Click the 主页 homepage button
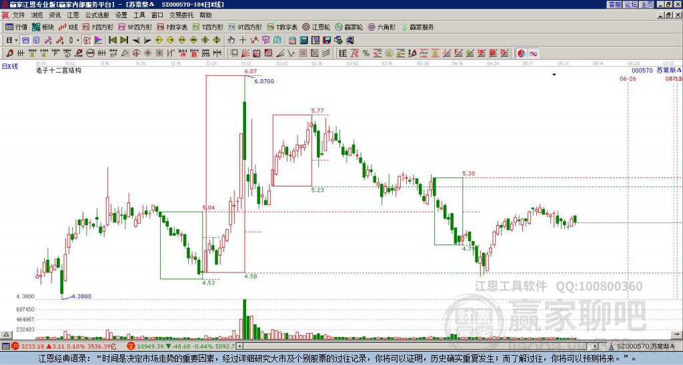Viewport: 683px width, 365px height. (647, 5)
